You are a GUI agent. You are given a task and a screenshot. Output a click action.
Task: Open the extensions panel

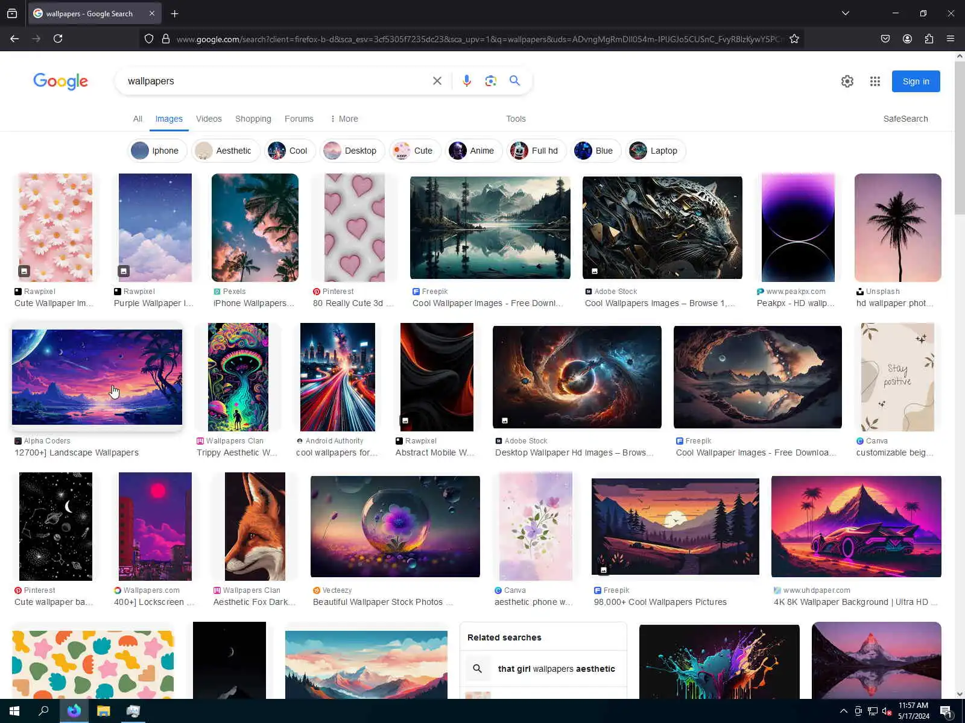point(929,39)
